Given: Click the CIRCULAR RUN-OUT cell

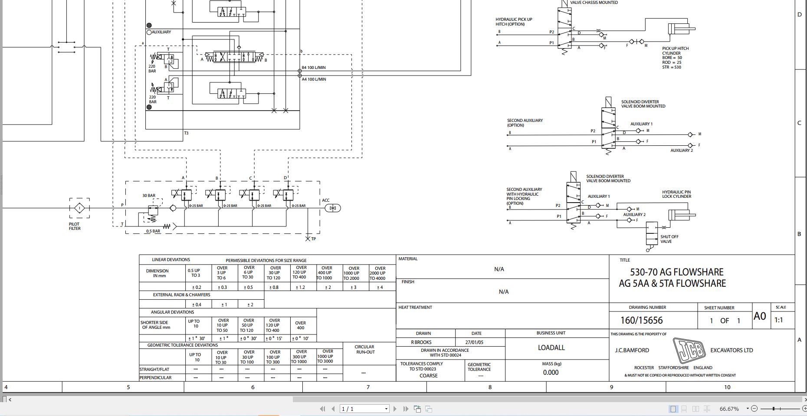Looking at the screenshot, I should 364,349.
